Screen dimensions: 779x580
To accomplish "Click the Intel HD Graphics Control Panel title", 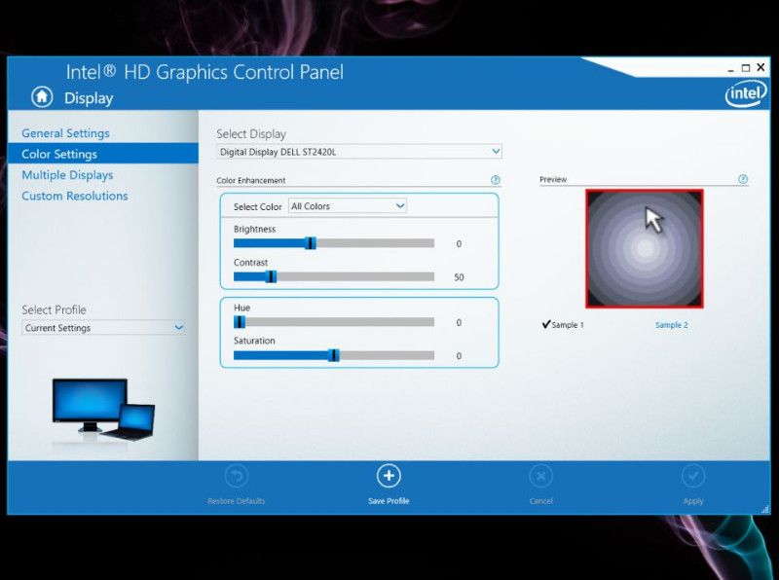I will (x=204, y=72).
